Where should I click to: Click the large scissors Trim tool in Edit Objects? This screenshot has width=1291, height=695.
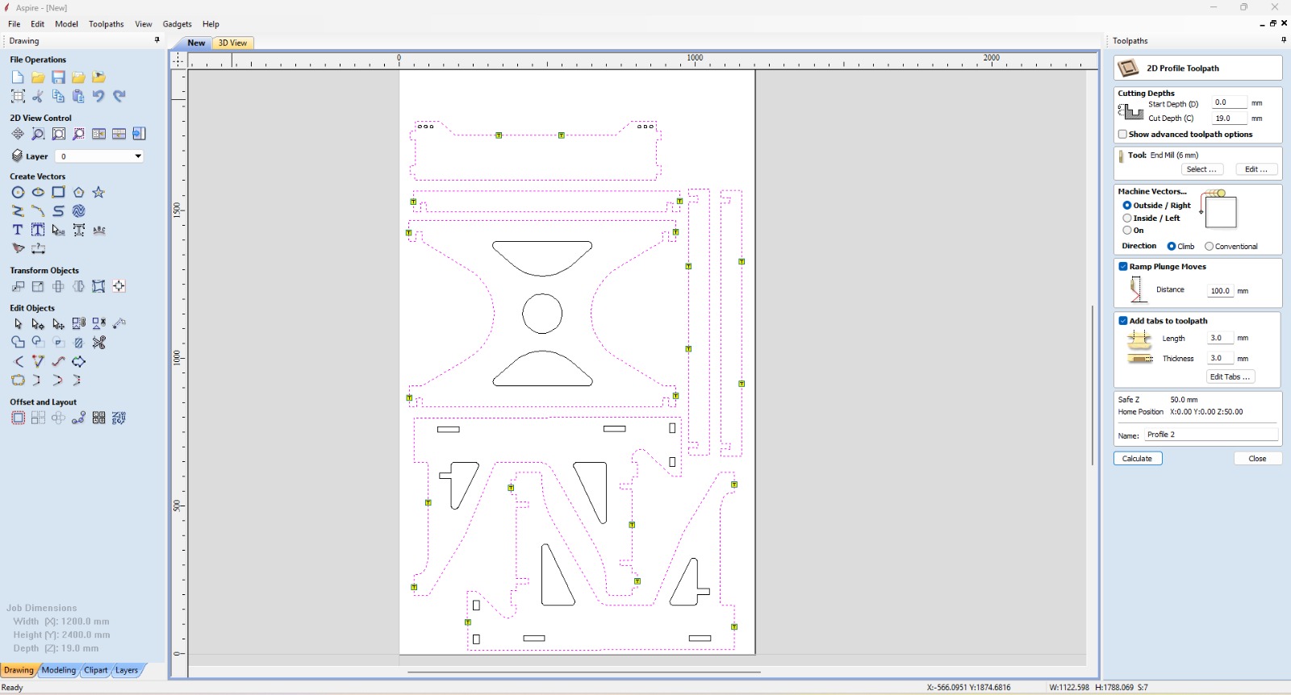tap(98, 343)
